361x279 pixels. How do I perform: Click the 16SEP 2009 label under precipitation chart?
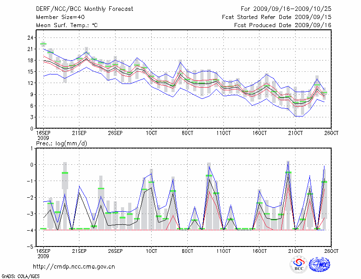coord(43,254)
